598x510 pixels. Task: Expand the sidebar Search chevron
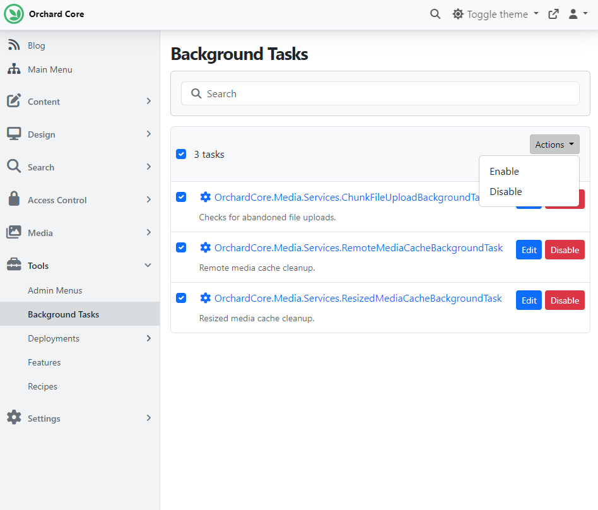point(149,167)
